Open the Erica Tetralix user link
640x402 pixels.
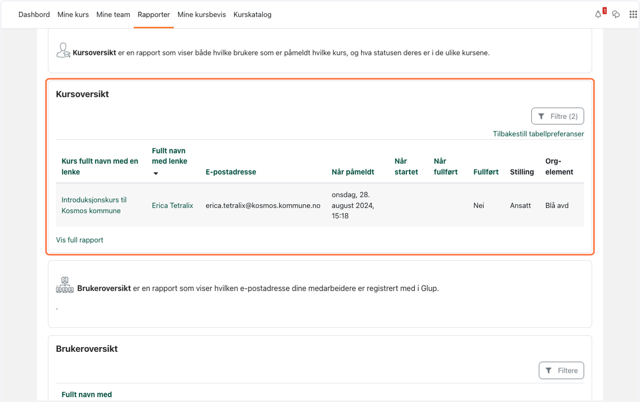(x=172, y=205)
